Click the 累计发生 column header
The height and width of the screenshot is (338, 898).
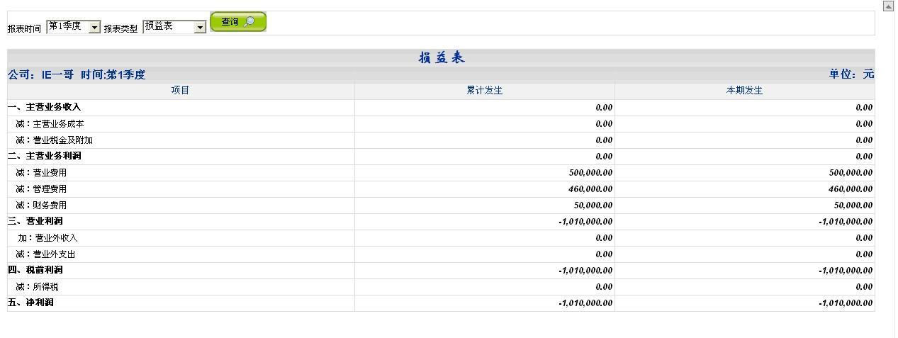click(485, 91)
